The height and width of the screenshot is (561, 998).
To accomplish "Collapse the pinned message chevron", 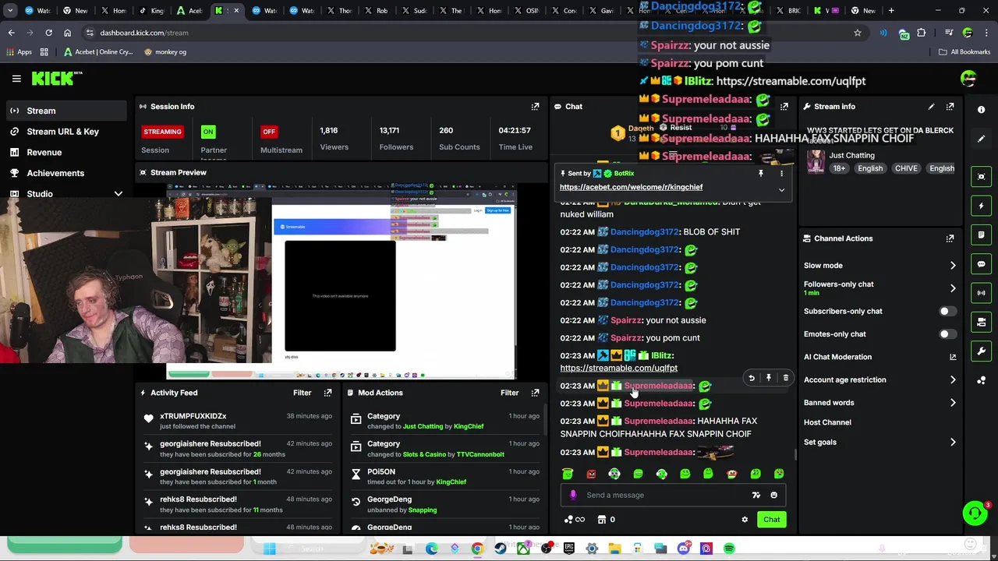I will click(x=781, y=189).
